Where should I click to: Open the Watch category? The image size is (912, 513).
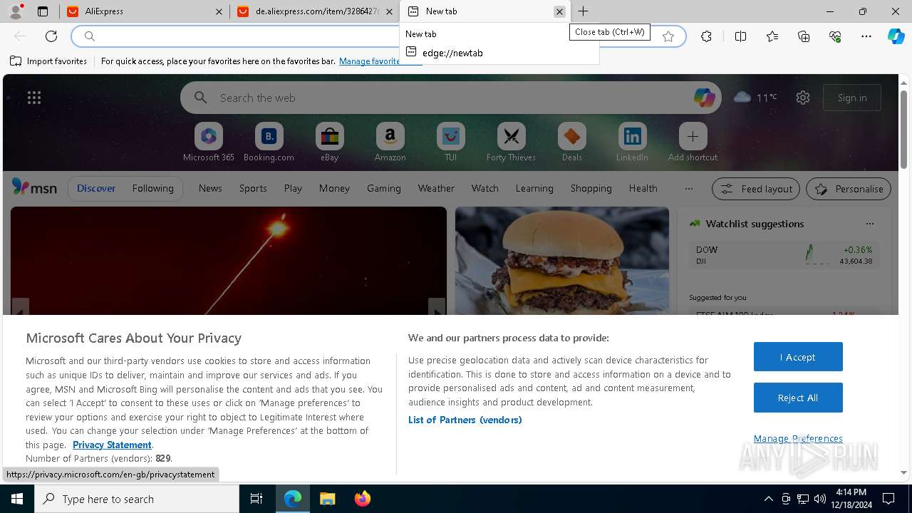click(x=485, y=188)
